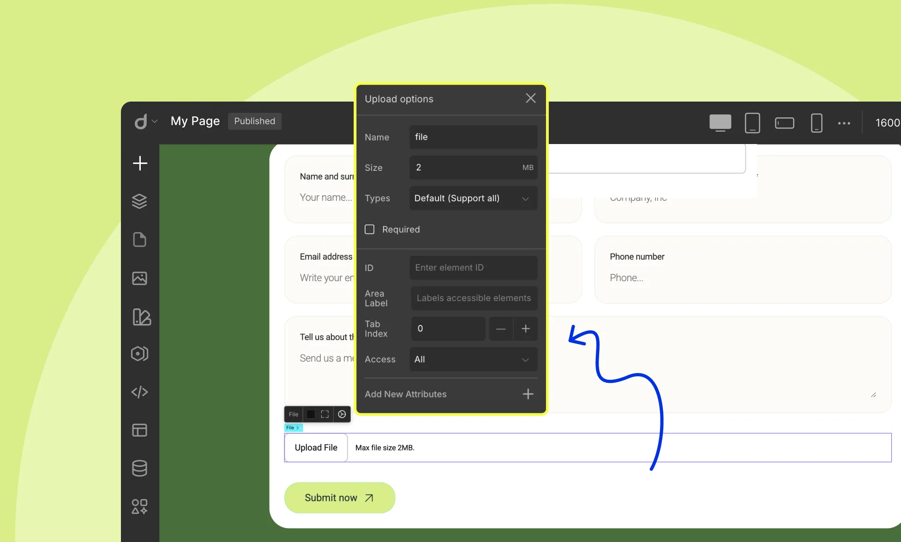
Task: Click the Enter element ID field
Action: pos(473,268)
